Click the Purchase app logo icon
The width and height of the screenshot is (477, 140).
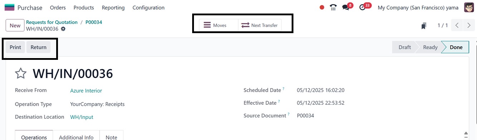pyautogui.click(x=9, y=7)
